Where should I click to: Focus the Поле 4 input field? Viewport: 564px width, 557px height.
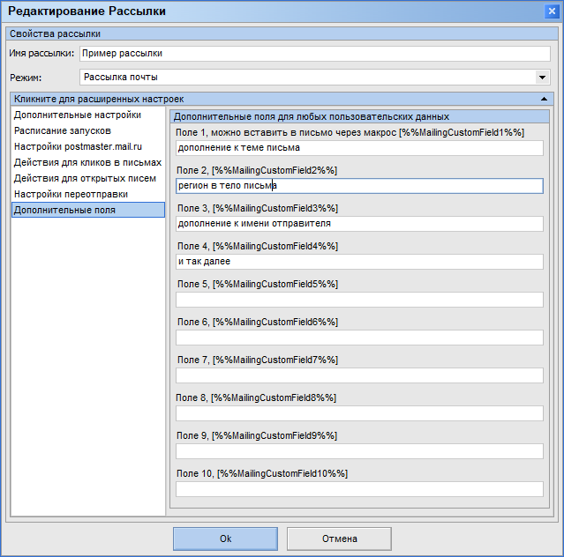pyautogui.click(x=359, y=262)
